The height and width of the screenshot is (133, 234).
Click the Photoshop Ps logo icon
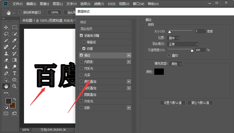5,4
